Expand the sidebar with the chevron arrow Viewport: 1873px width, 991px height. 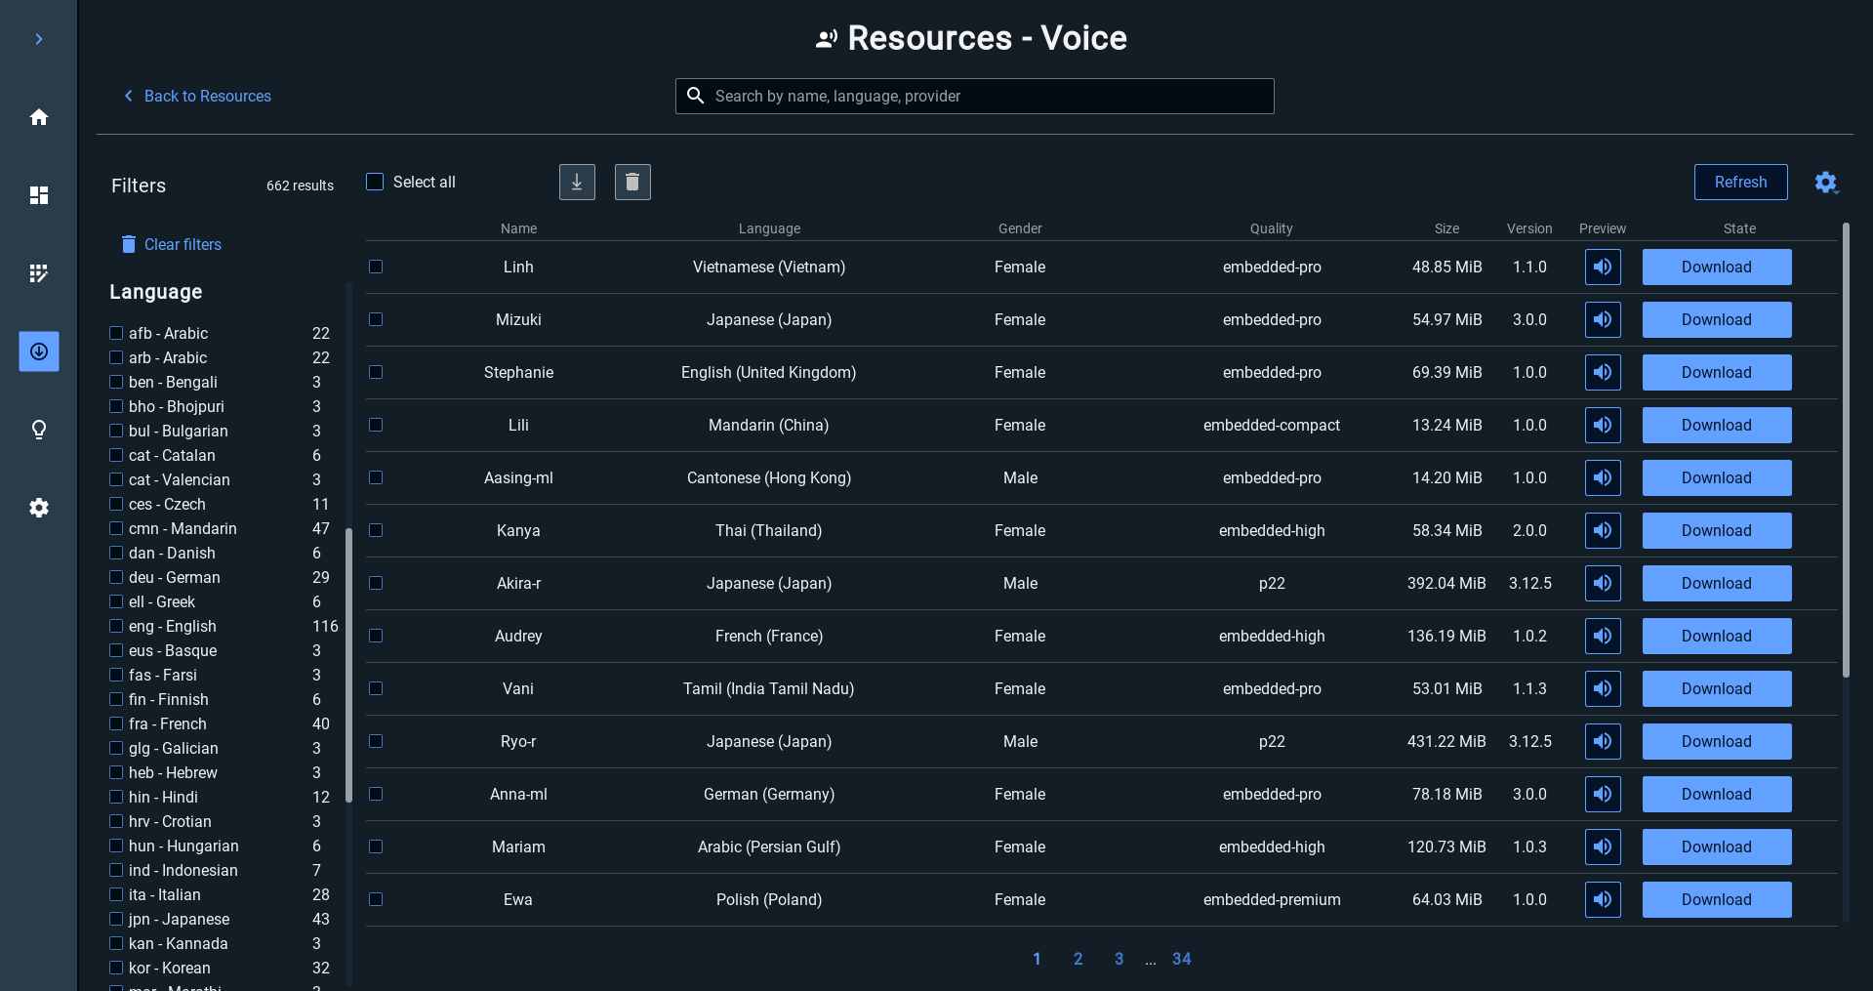[39, 39]
